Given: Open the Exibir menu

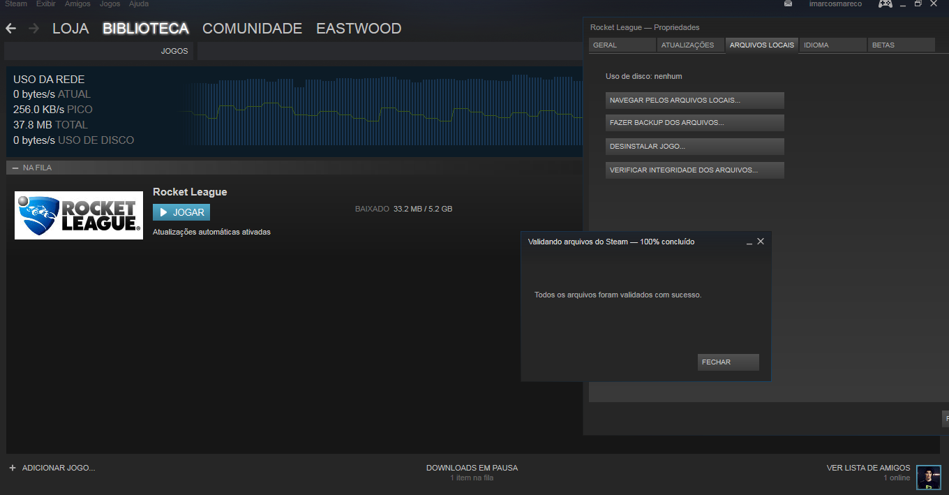Looking at the screenshot, I should (x=46, y=4).
